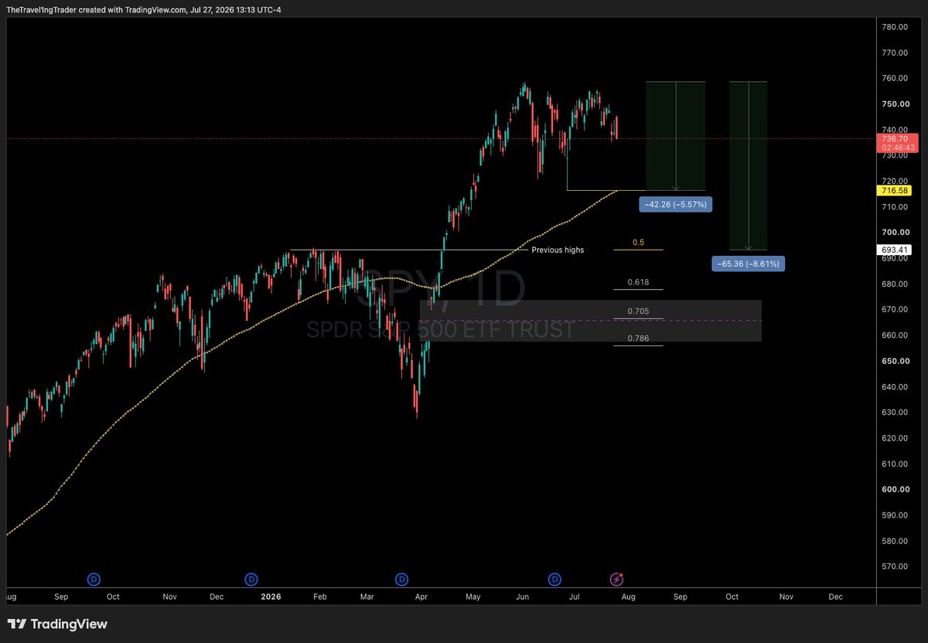
Task: Click the 700.00 price axis label
Action: pos(894,233)
